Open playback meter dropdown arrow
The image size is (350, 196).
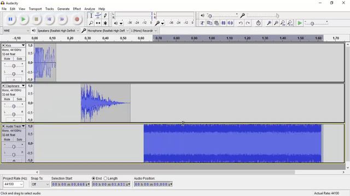[121, 23]
